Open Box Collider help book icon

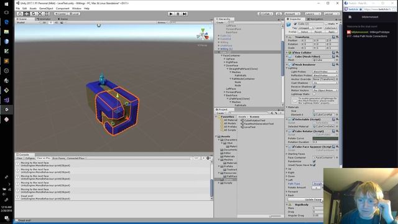tap(333, 52)
